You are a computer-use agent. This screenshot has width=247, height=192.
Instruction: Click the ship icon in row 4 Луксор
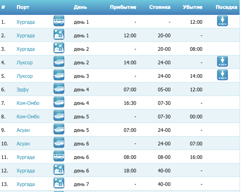click(59, 62)
